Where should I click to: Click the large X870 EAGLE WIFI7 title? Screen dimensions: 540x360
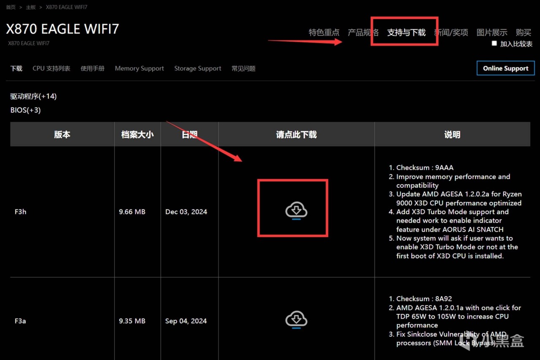point(62,29)
